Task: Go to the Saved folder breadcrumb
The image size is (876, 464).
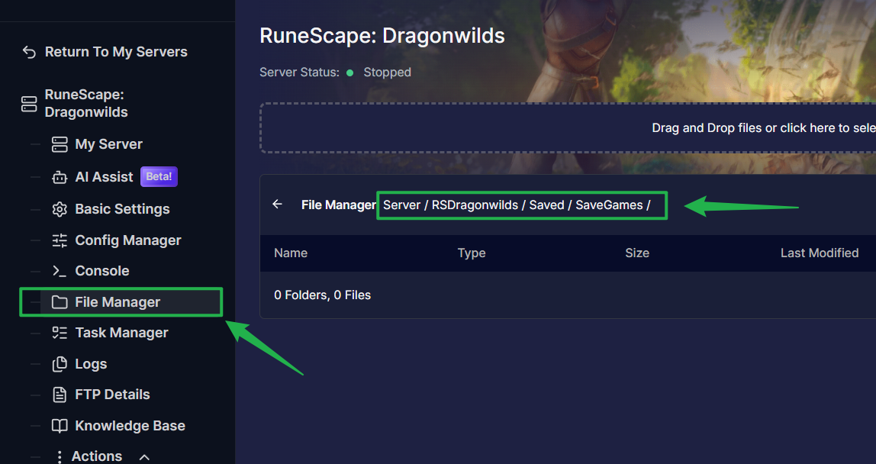Action: [x=546, y=205]
